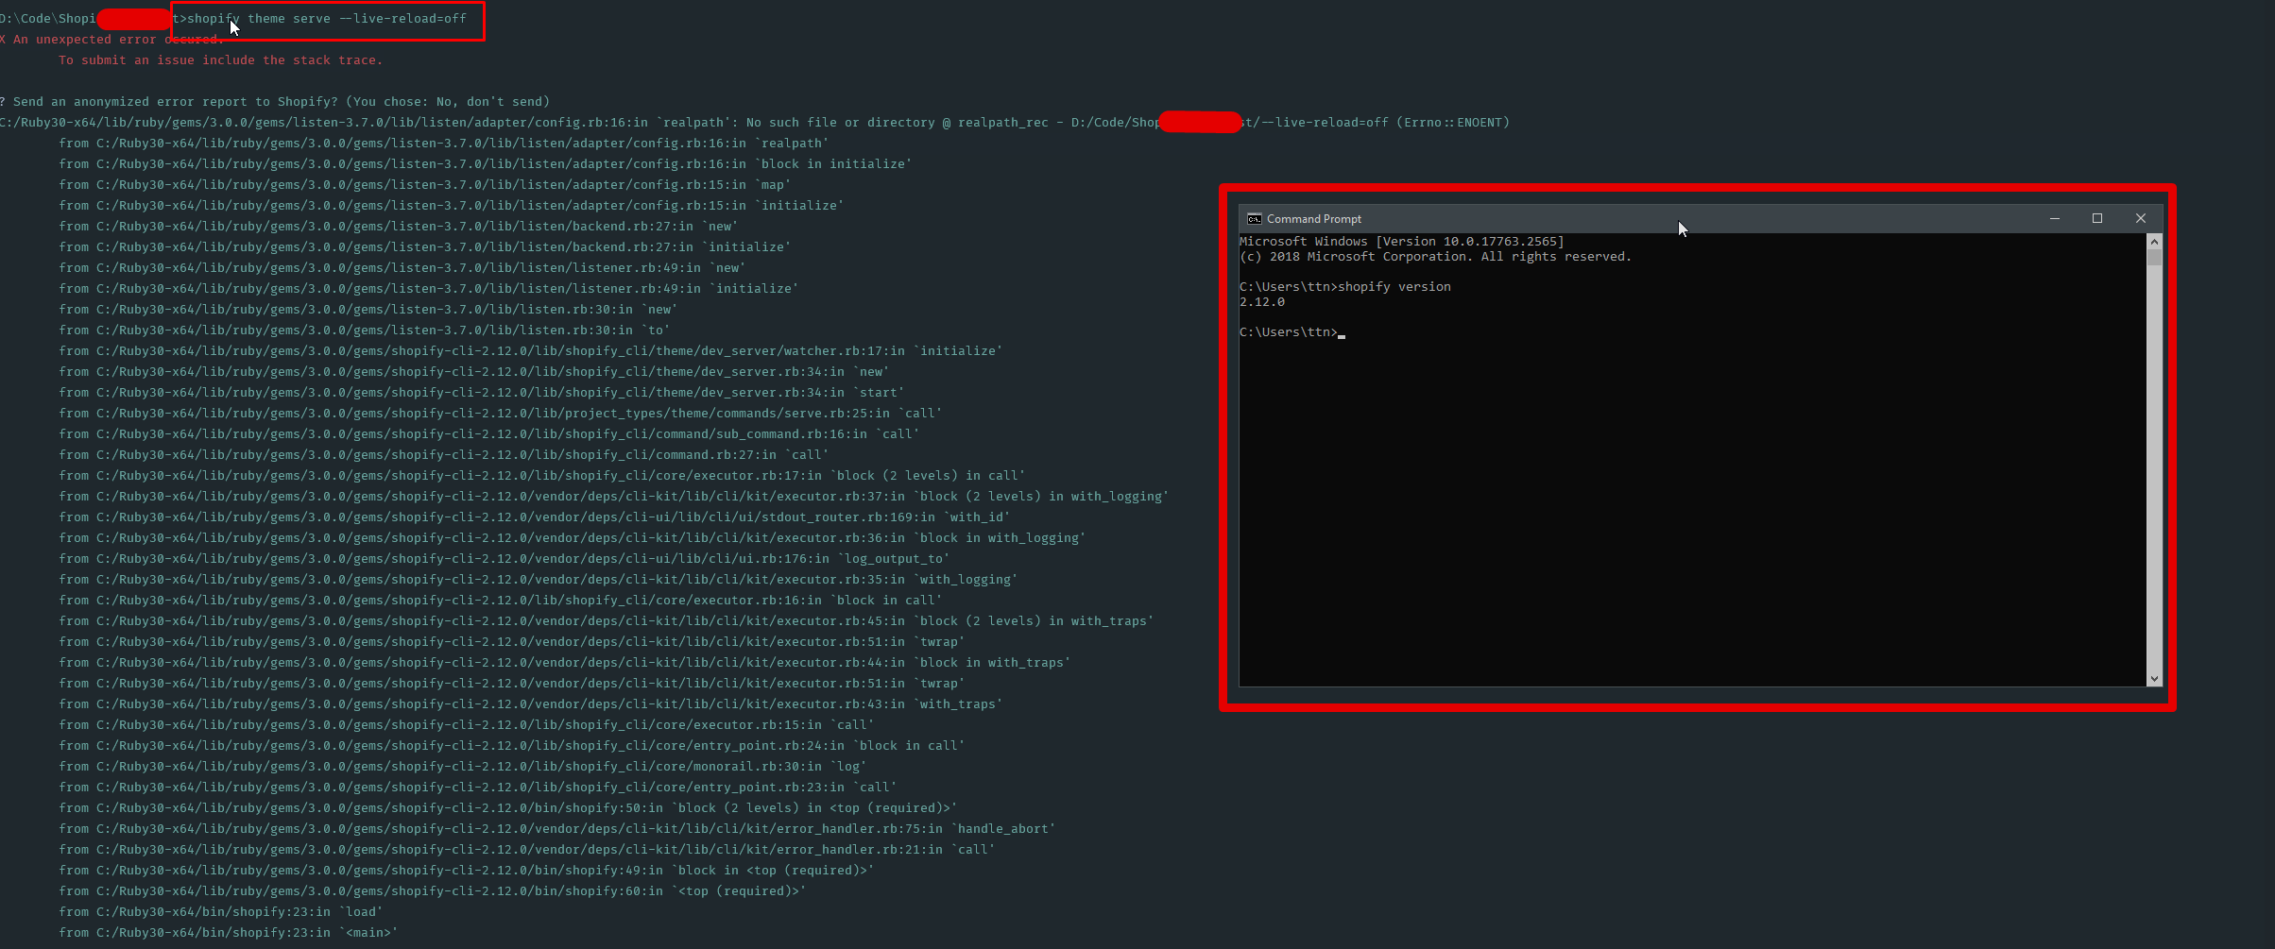
Task: Close the Command Prompt window
Action: click(x=2141, y=218)
